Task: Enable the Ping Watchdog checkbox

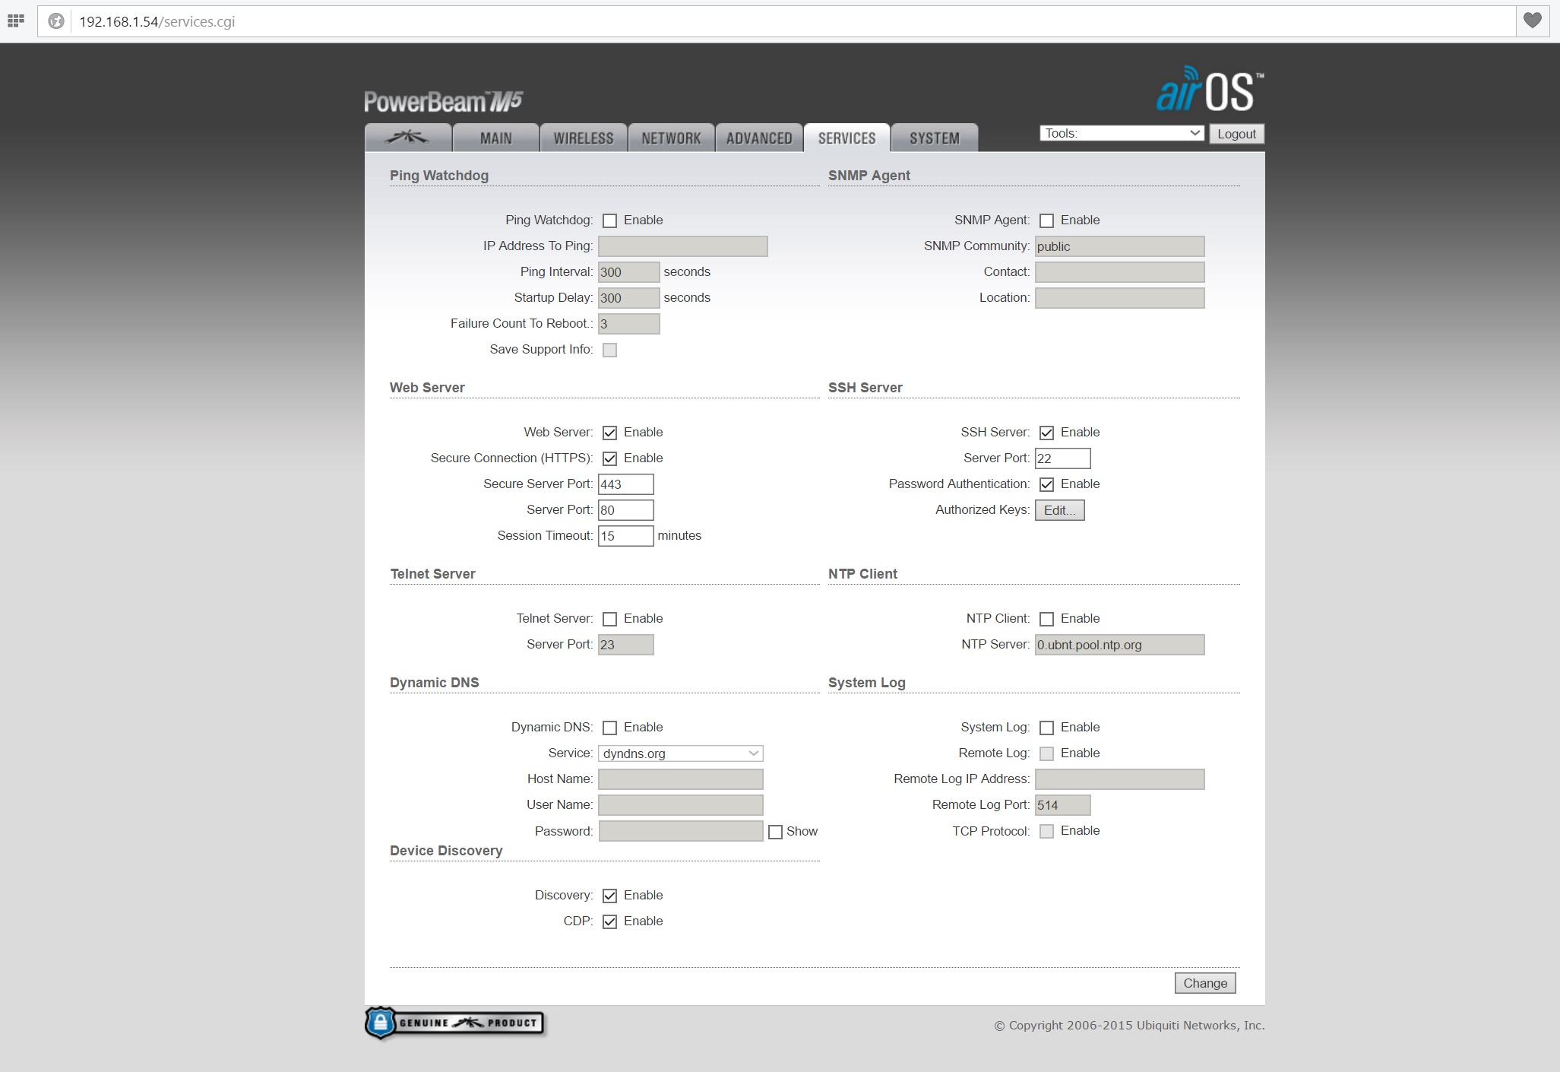Action: 609,220
